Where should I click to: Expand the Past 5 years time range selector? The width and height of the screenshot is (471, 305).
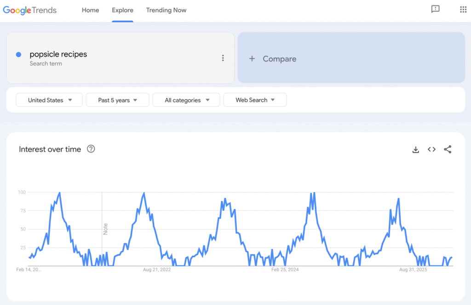117,100
